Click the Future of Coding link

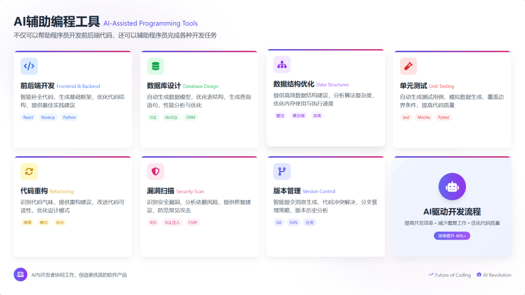(450, 275)
